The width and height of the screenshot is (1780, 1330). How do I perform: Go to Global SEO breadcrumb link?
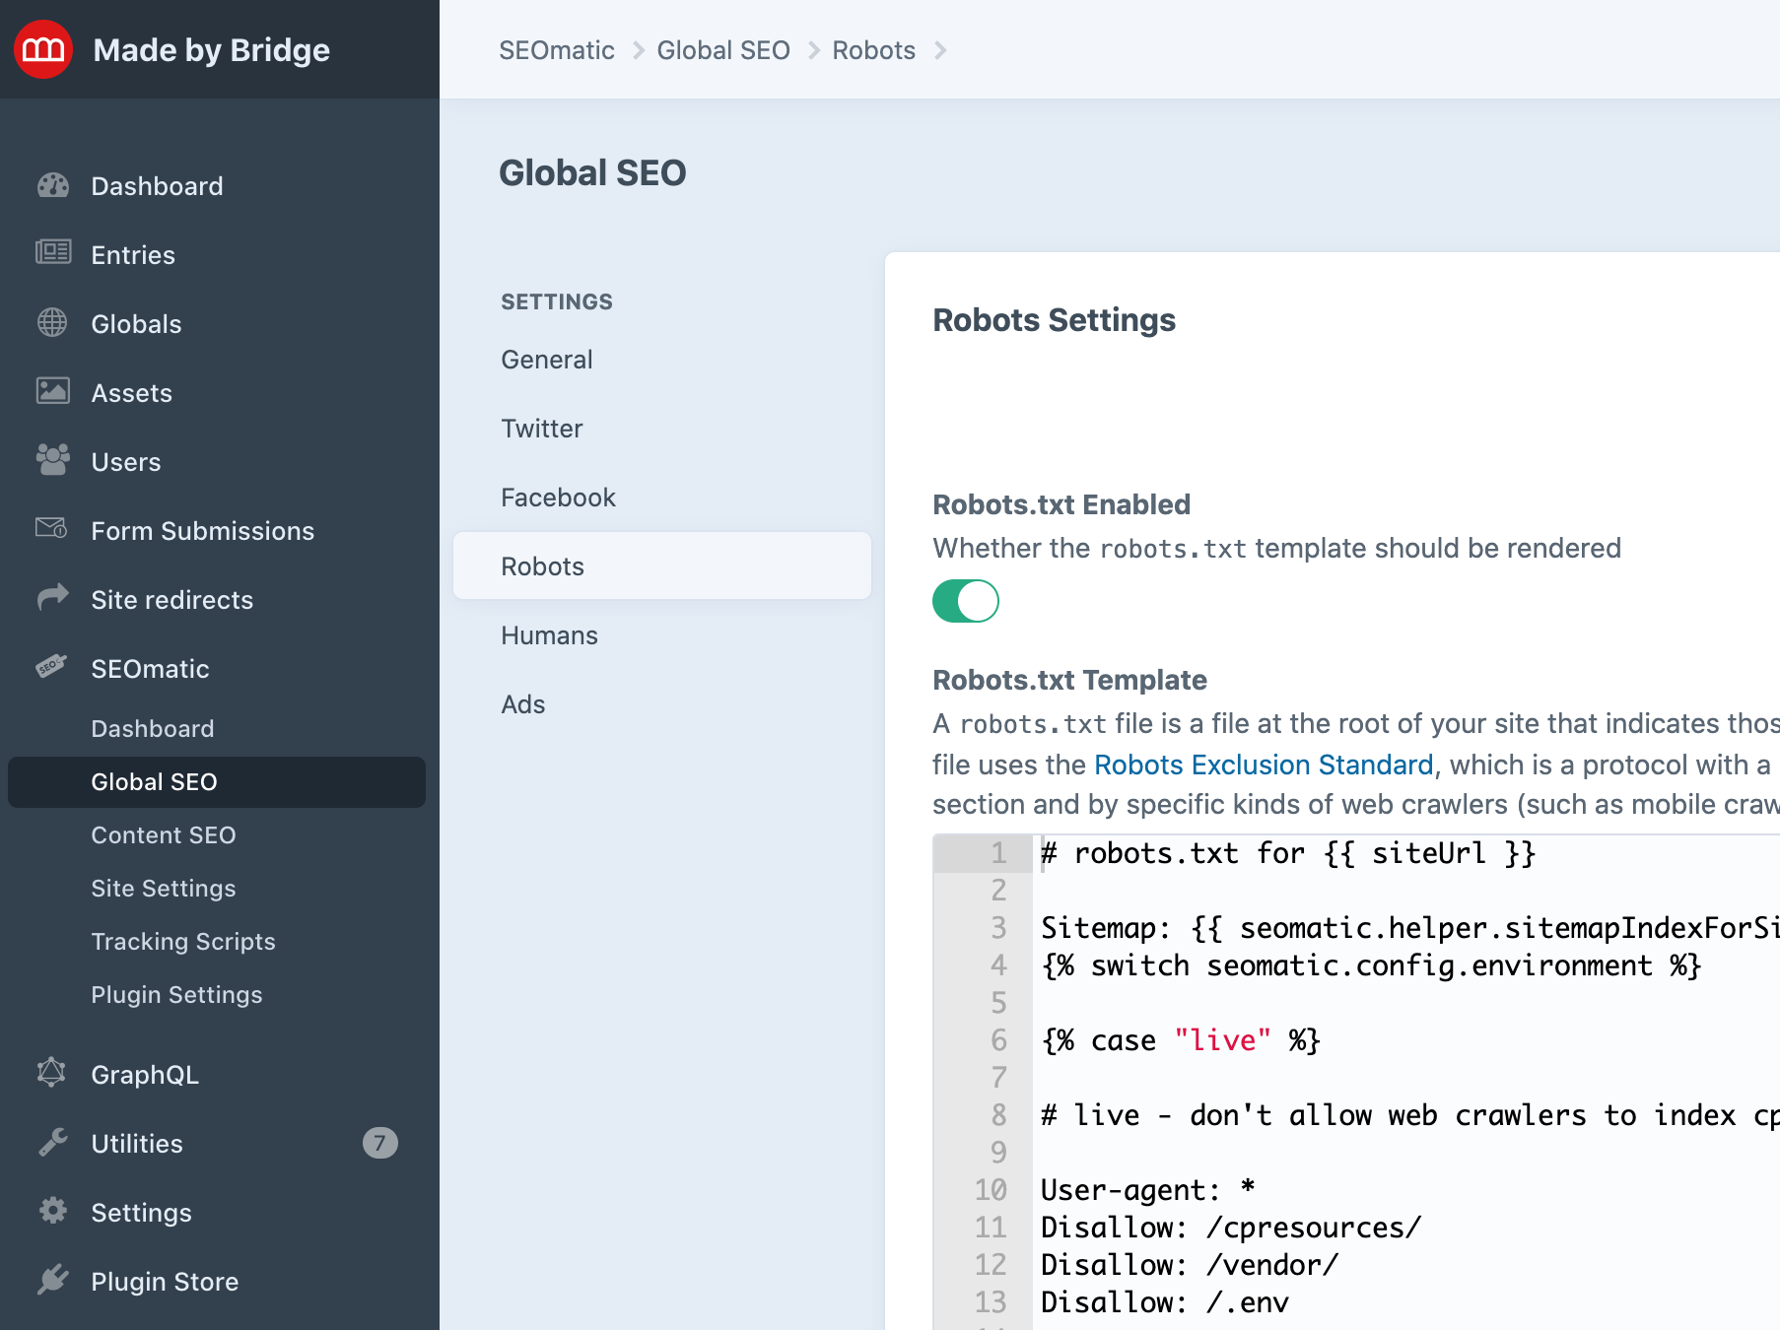pyautogui.click(x=723, y=50)
